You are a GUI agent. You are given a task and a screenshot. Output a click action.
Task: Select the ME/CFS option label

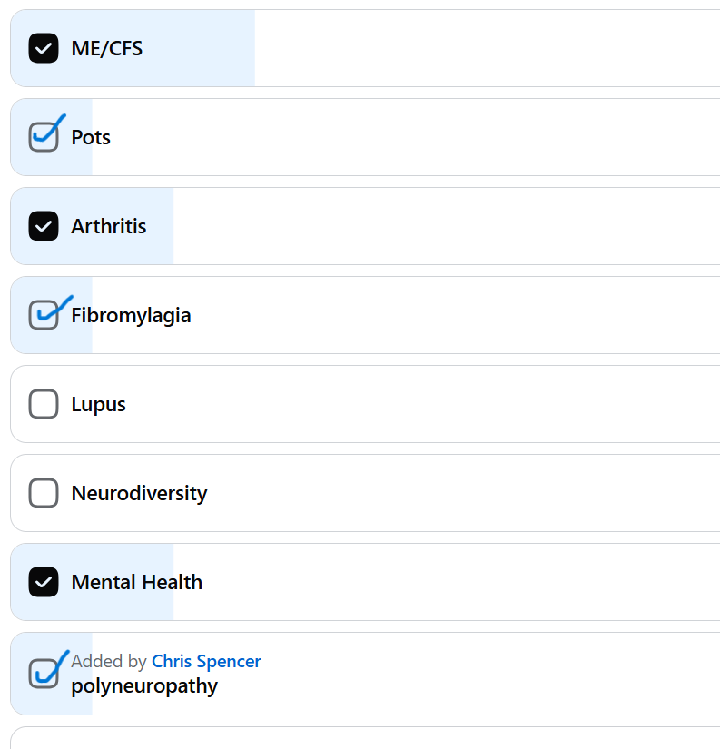106,48
